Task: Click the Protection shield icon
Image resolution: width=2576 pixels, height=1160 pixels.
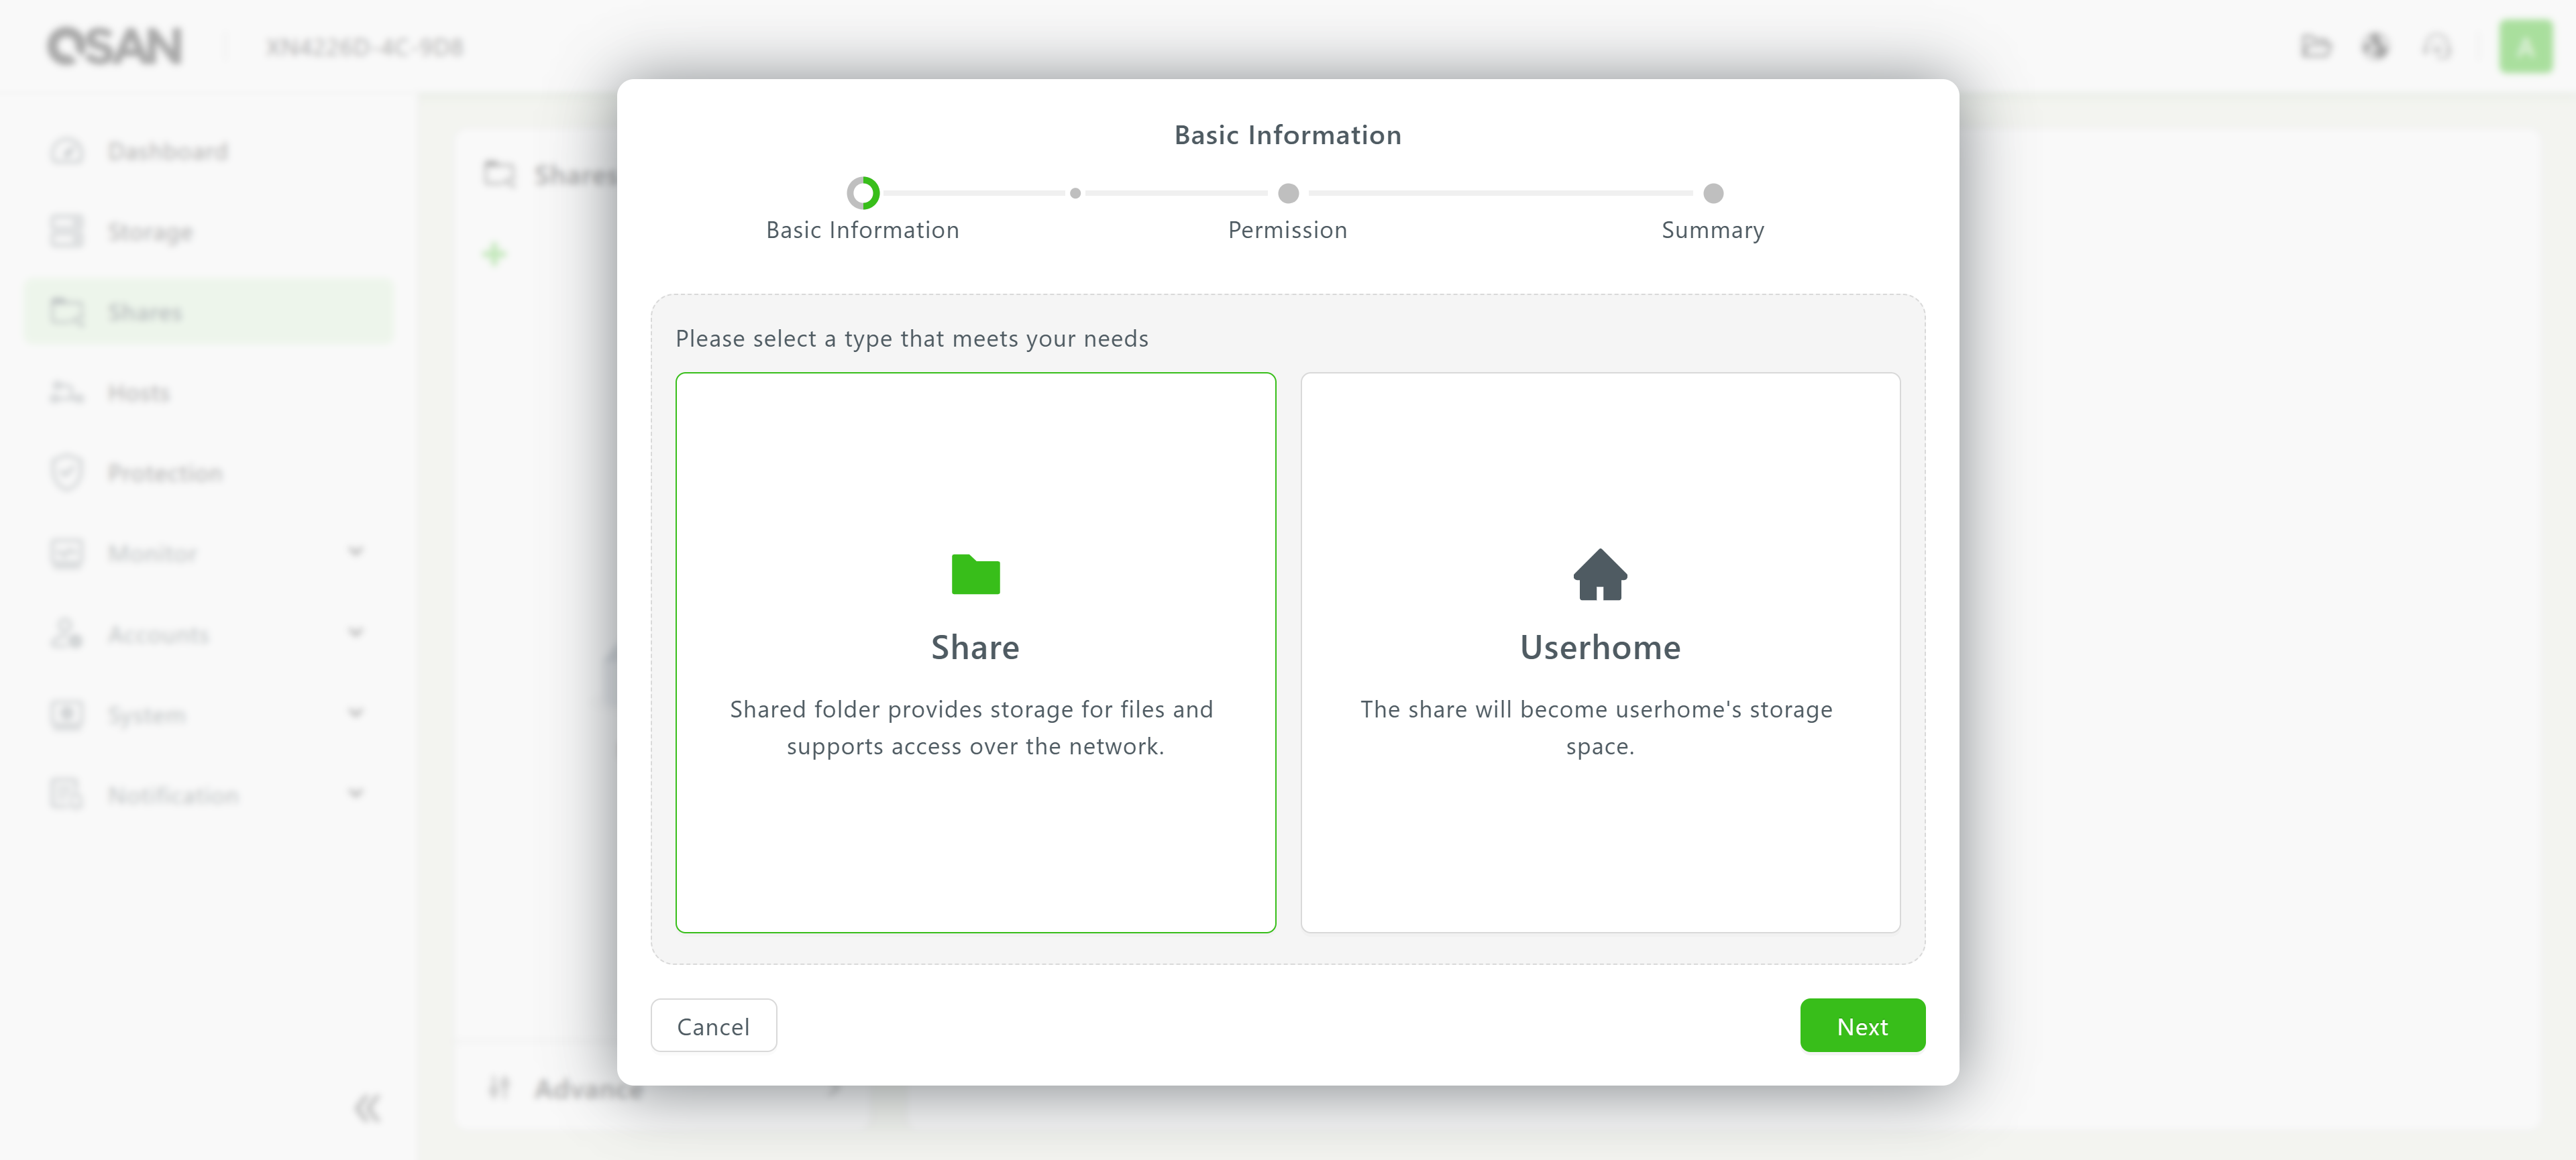Action: (x=67, y=473)
